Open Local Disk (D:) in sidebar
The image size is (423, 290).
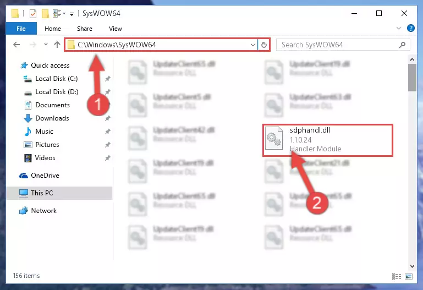point(57,92)
